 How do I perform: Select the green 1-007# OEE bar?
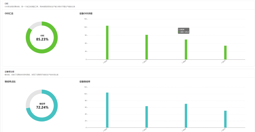pyautogui.click(x=225, y=53)
